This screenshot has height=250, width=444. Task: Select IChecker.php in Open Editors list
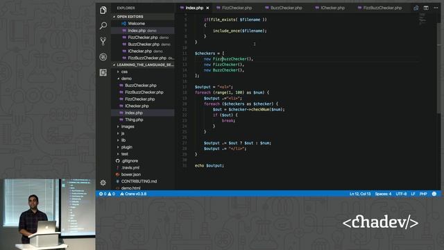point(143,51)
